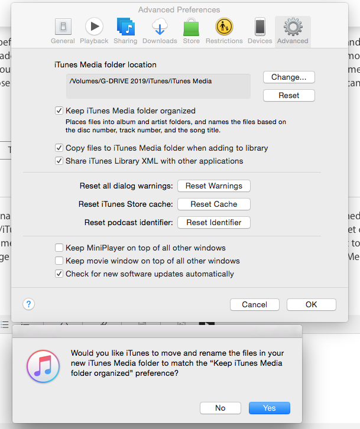Click the 'Reset iTunes Store cache:' label
Image resolution: width=360 pixels, height=429 pixels.
126,204
